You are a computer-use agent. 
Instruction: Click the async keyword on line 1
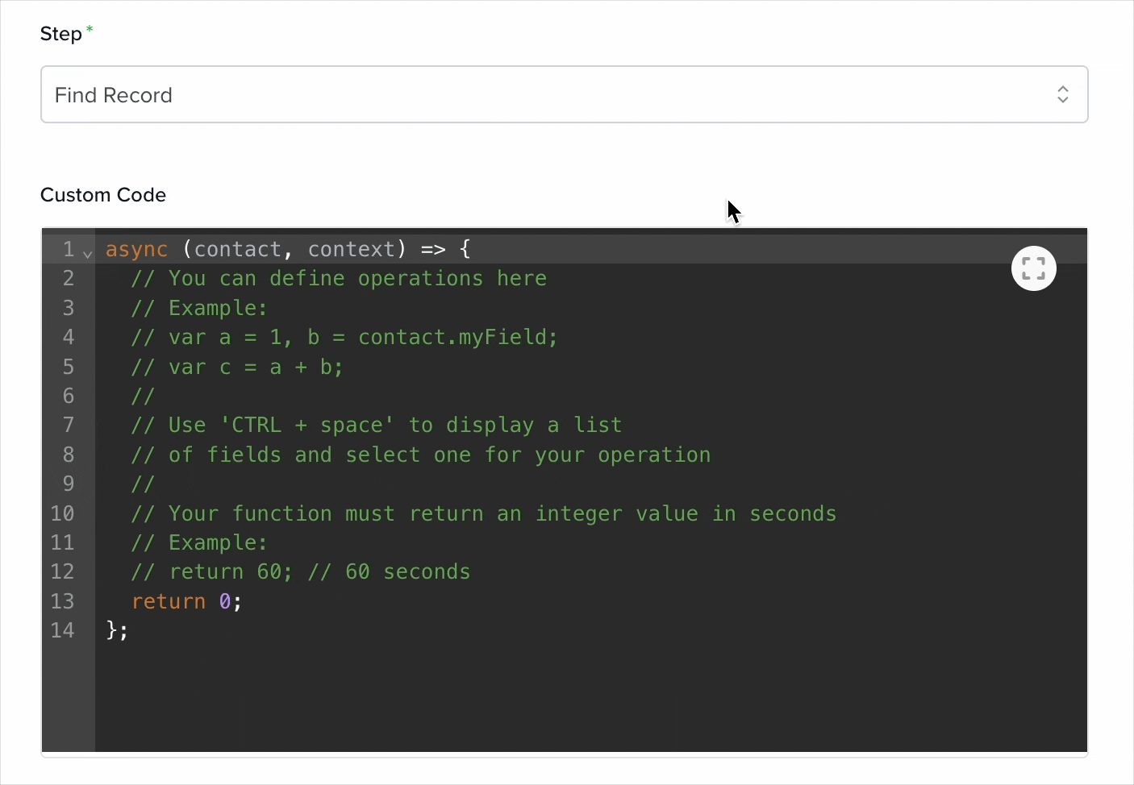(136, 249)
